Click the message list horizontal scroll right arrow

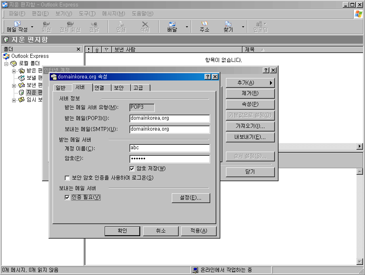coord(360,146)
